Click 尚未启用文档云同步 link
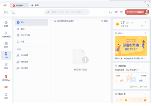Screen dimensions: 152x106 pos(65,21)
